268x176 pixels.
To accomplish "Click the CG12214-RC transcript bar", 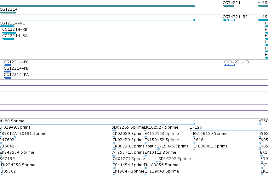I will 7,26.
